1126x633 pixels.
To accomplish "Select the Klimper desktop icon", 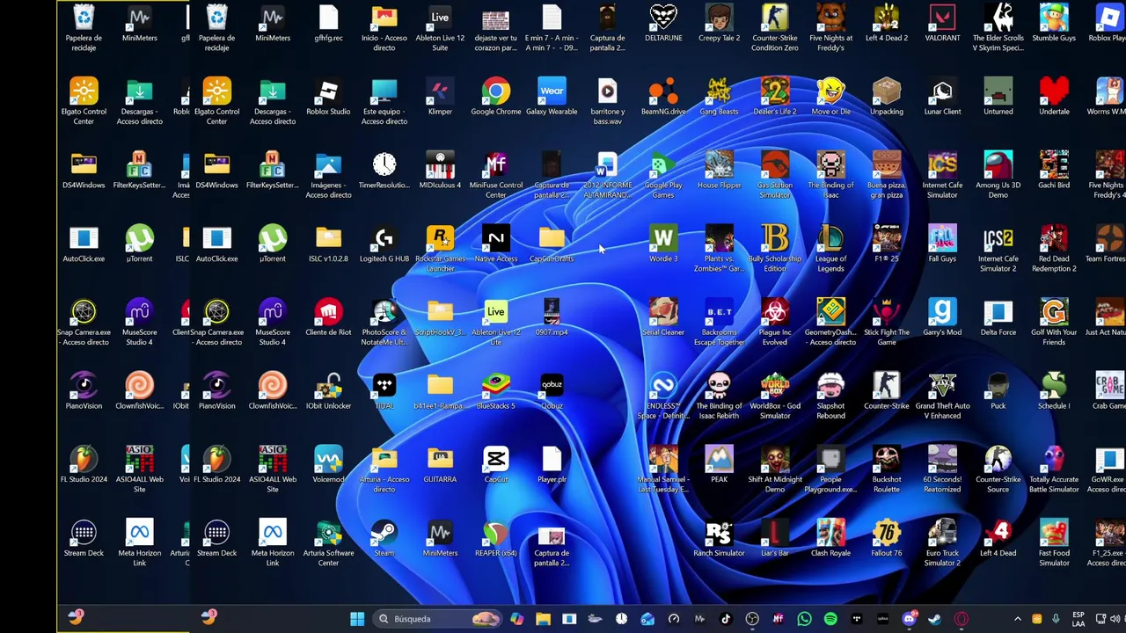I will 440,98.
